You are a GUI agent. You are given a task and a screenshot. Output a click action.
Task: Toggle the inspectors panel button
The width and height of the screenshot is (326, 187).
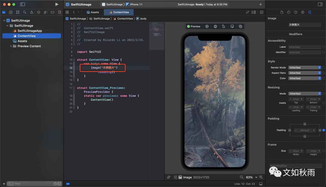tap(320, 4)
